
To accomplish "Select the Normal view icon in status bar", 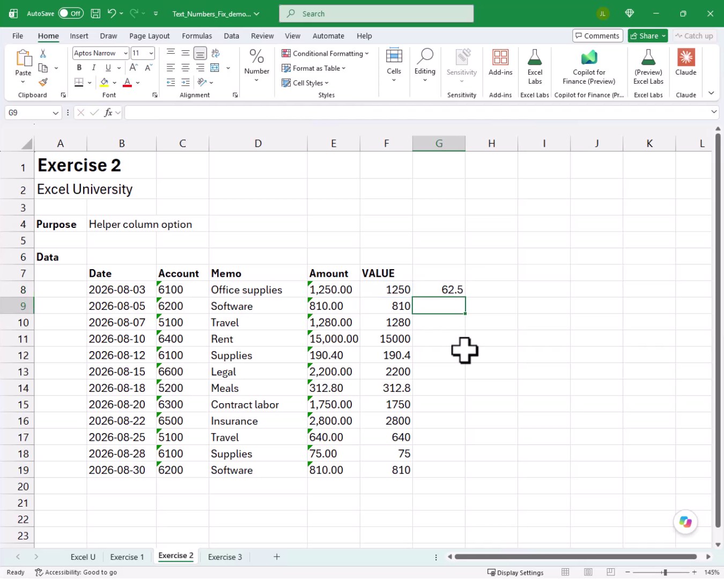I will (x=565, y=572).
